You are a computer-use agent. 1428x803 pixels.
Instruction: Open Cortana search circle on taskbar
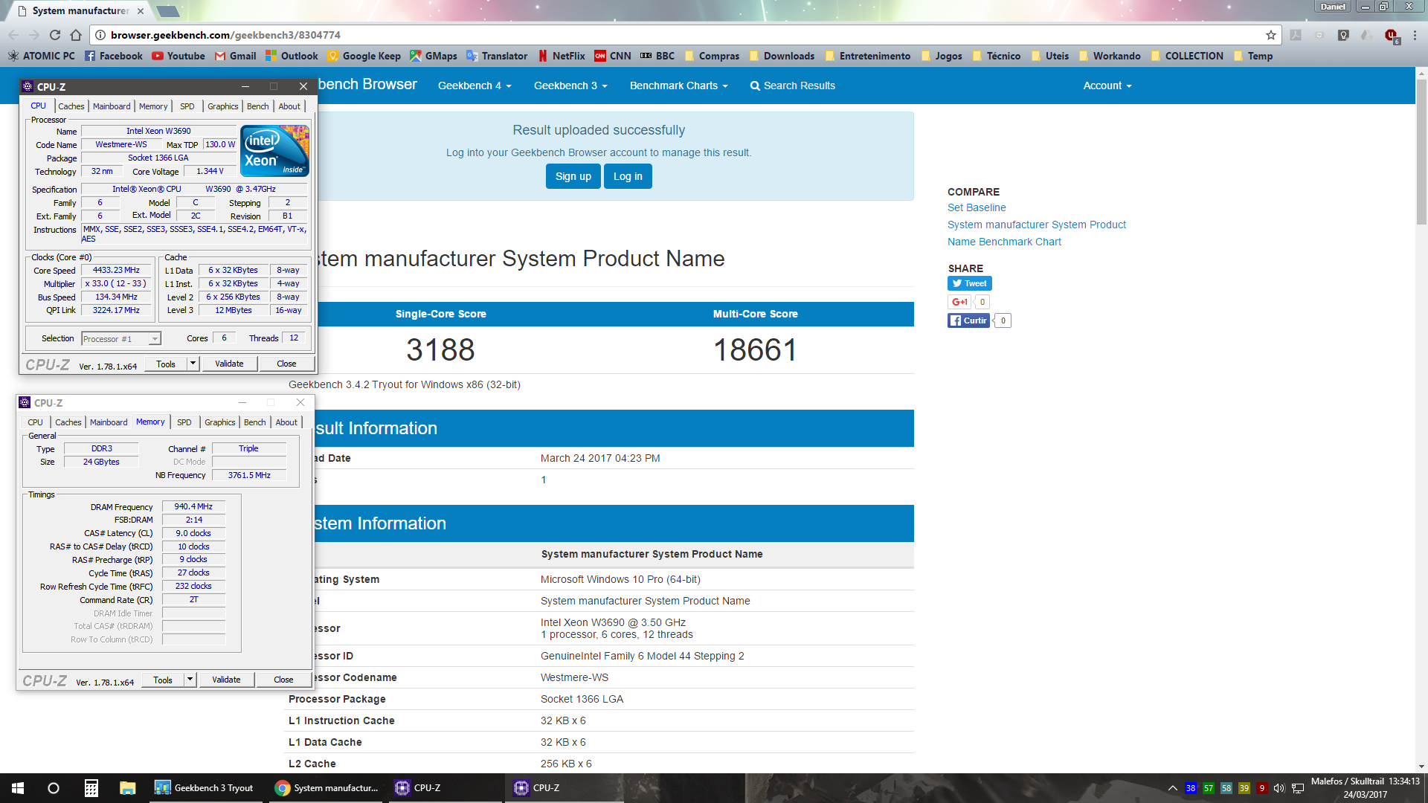point(54,788)
